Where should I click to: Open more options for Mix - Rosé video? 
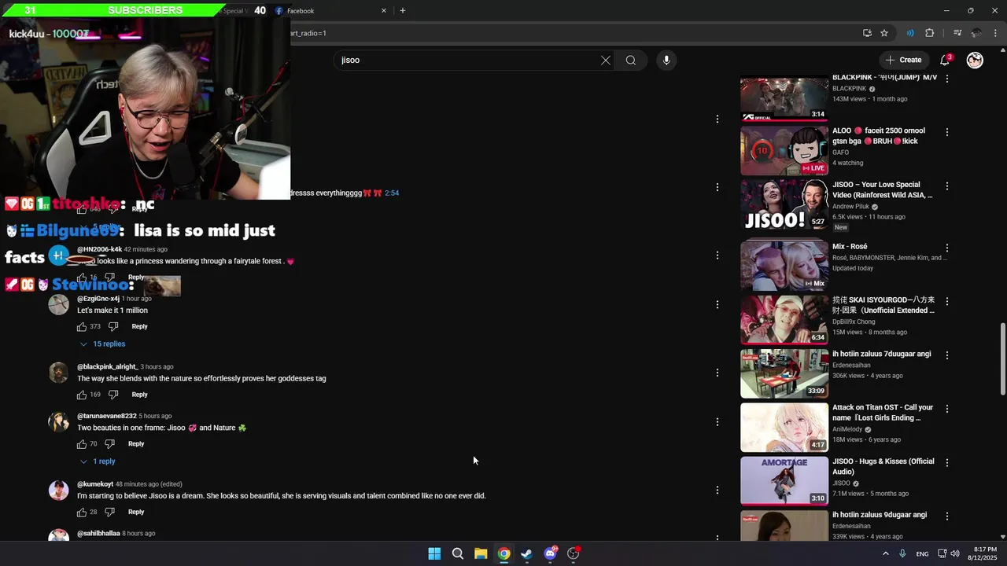pyautogui.click(x=947, y=248)
